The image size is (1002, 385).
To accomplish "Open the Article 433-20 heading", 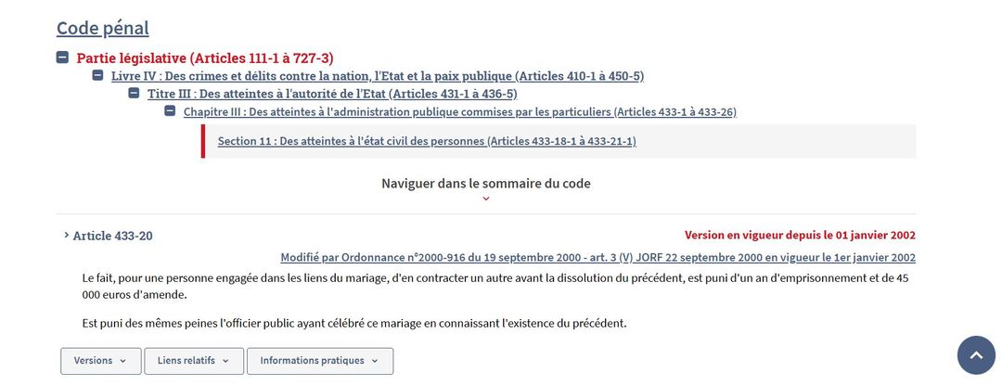I will coord(112,236).
